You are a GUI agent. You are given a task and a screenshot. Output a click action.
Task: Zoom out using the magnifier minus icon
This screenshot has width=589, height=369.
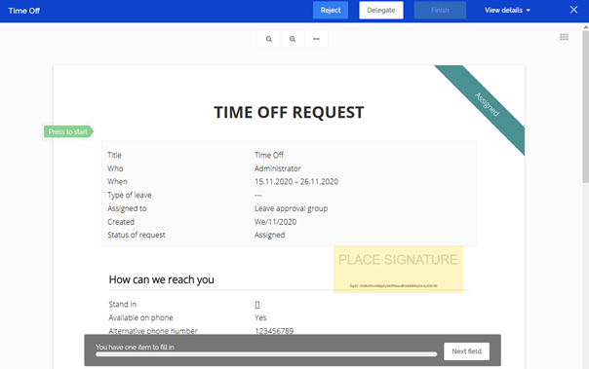269,39
